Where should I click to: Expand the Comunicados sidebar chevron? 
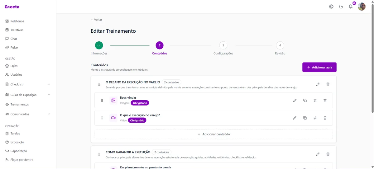[x=49, y=114]
